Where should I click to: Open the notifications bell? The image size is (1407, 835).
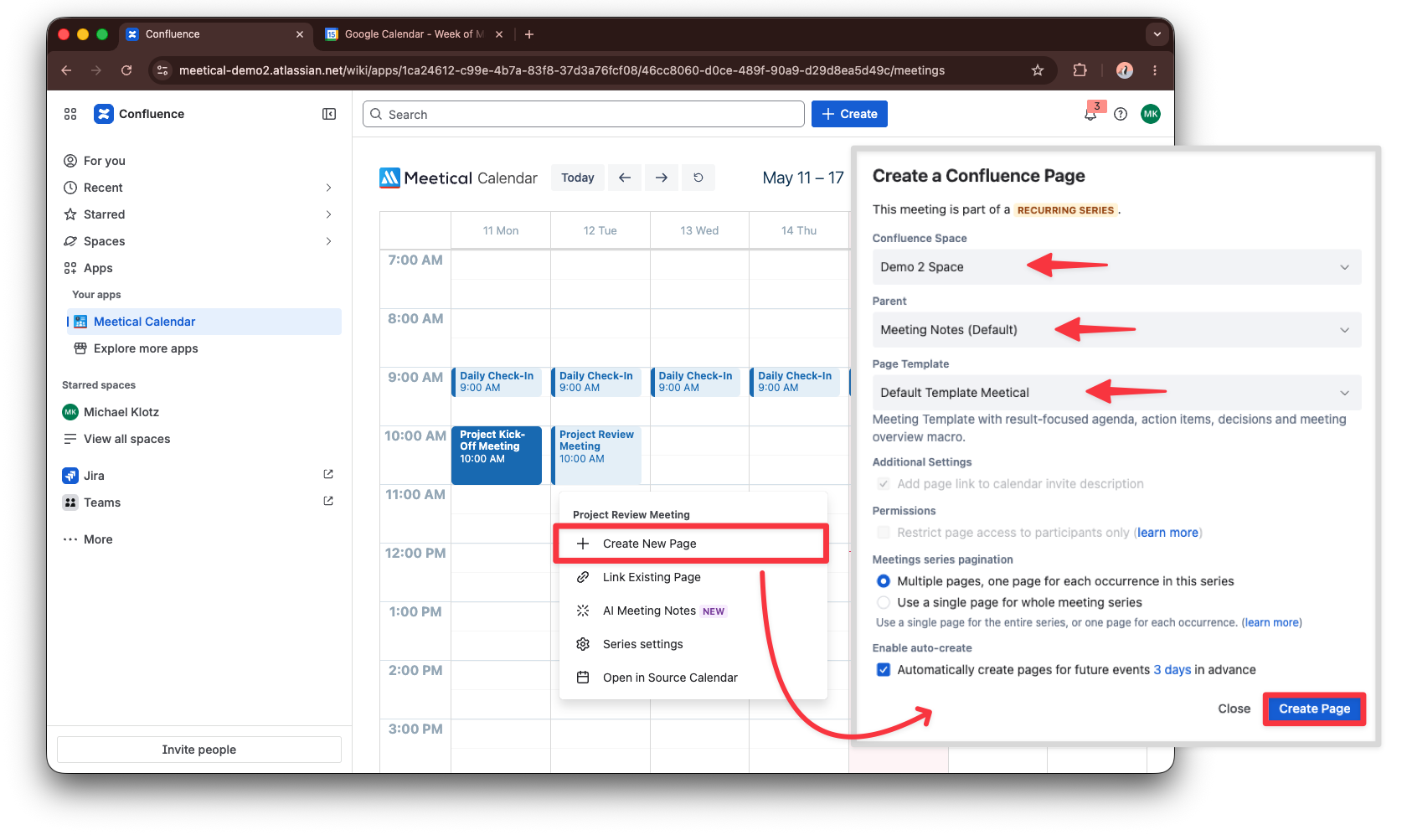coord(1090,114)
